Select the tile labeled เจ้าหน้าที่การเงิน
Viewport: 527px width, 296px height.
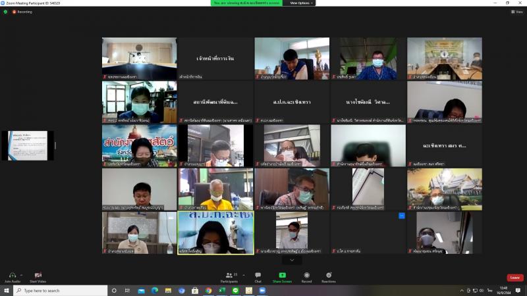click(x=216, y=59)
